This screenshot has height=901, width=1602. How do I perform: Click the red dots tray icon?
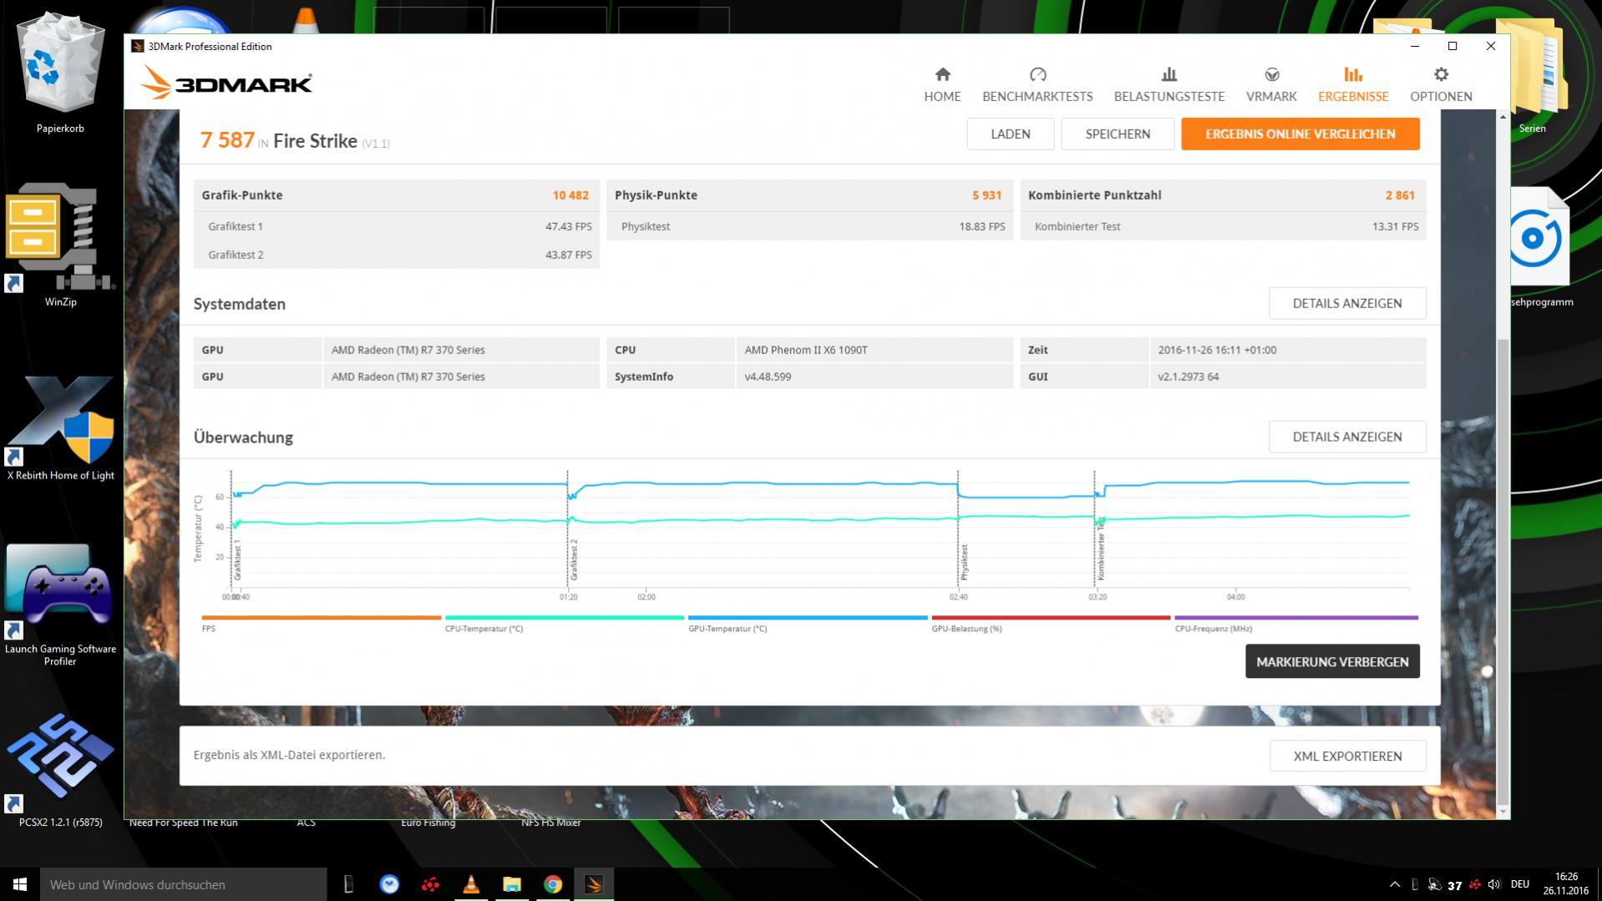tap(1475, 884)
